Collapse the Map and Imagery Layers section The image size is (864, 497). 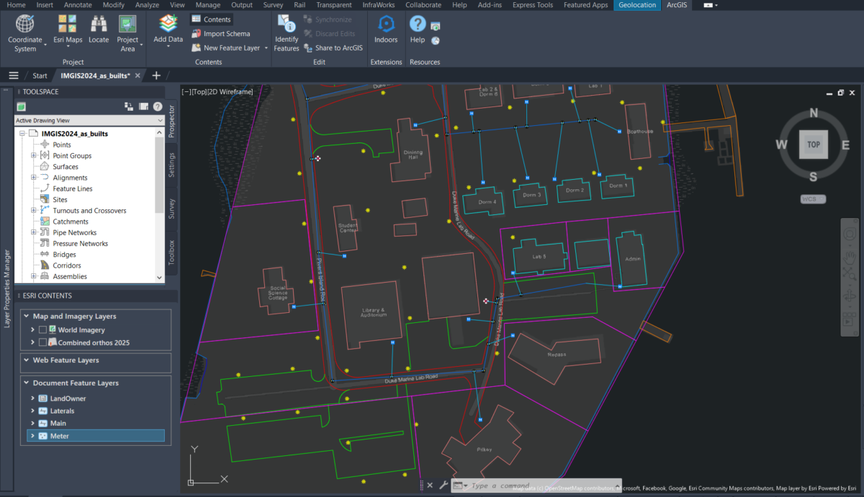point(28,316)
